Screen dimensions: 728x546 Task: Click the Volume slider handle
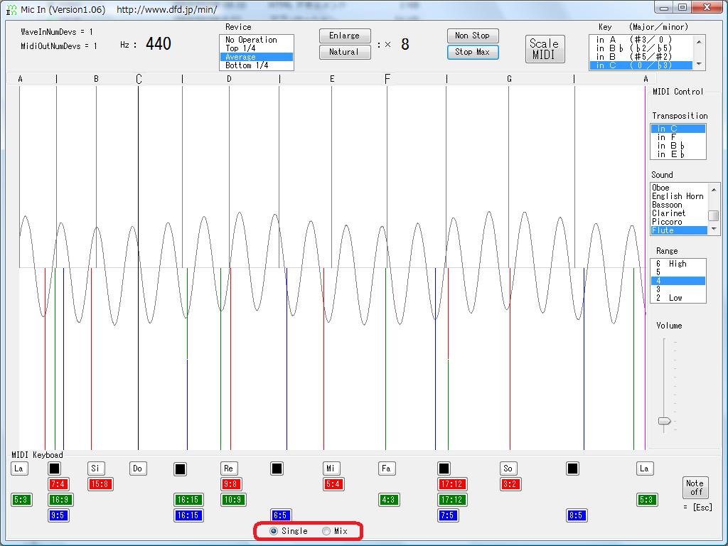click(x=665, y=421)
